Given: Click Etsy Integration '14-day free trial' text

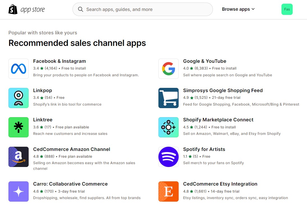Looking at the screenshot, I should 225,191.
